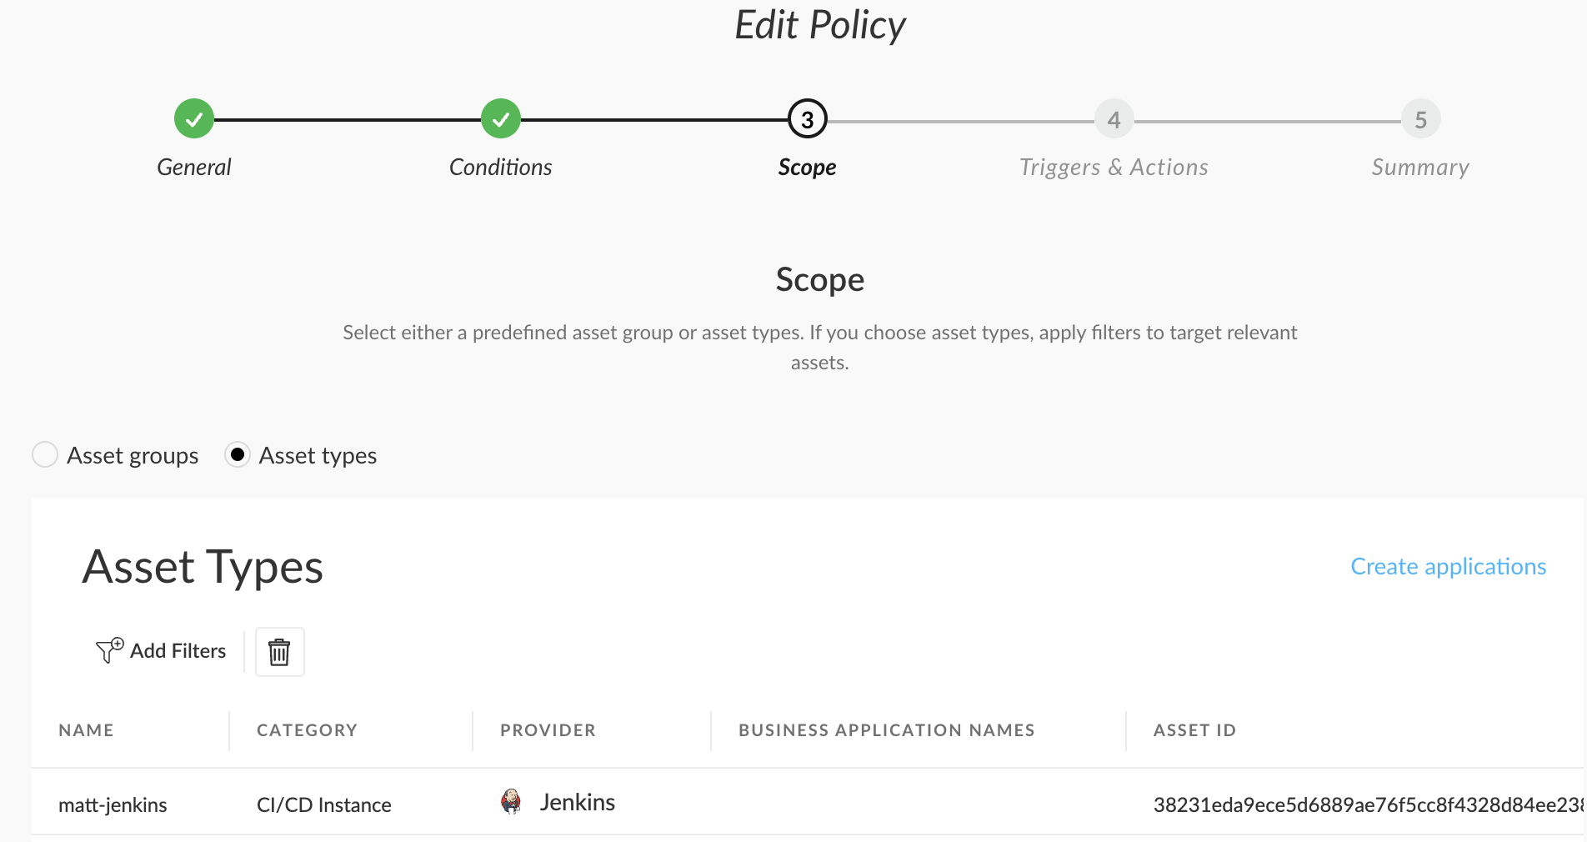Click the trash delete filters icon
This screenshot has width=1587, height=842.
[279, 652]
